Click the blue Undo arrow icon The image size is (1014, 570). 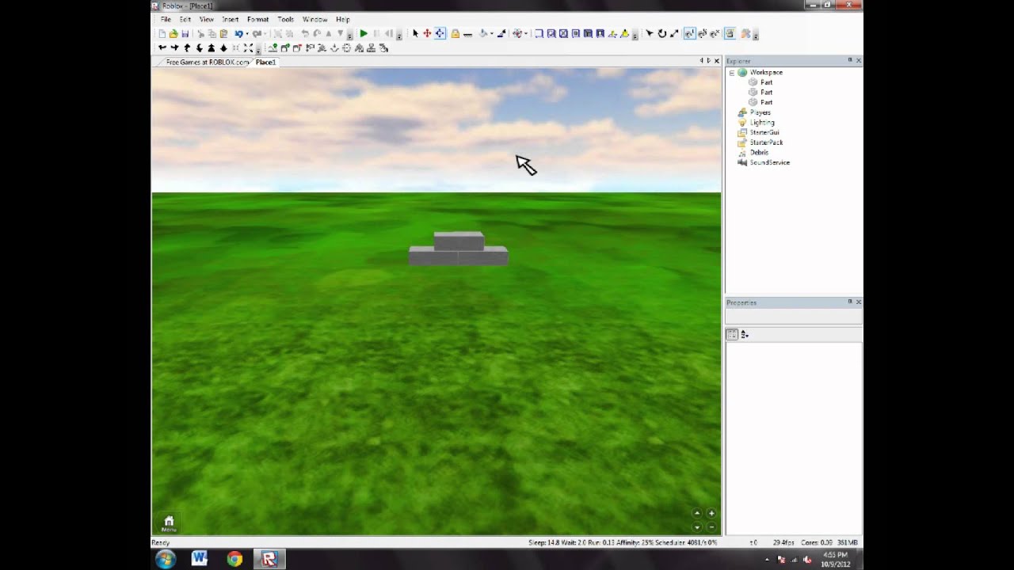click(x=238, y=34)
